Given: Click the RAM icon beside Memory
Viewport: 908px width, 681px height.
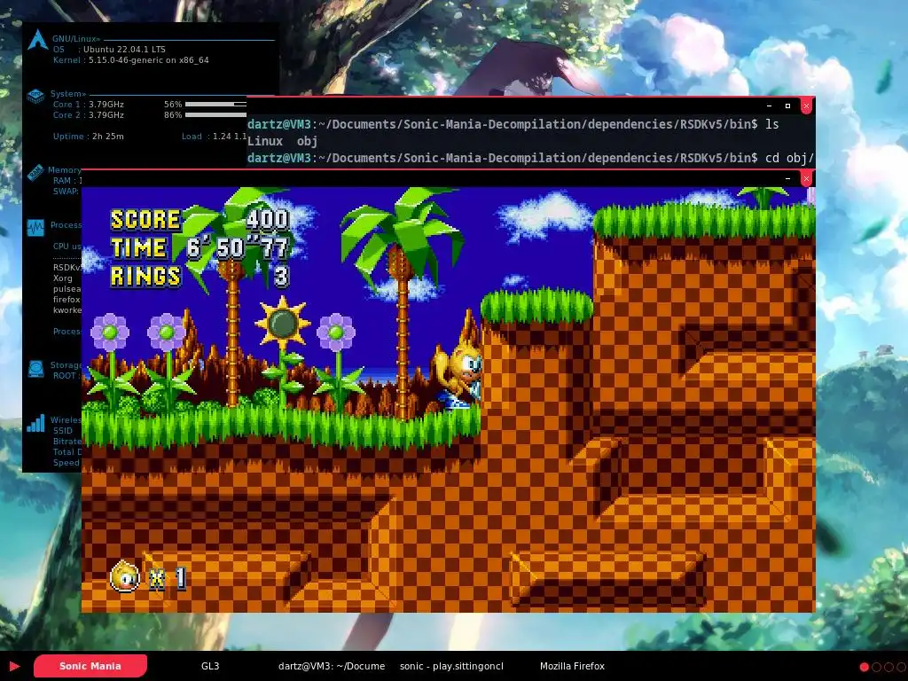Looking at the screenshot, I should click(35, 173).
